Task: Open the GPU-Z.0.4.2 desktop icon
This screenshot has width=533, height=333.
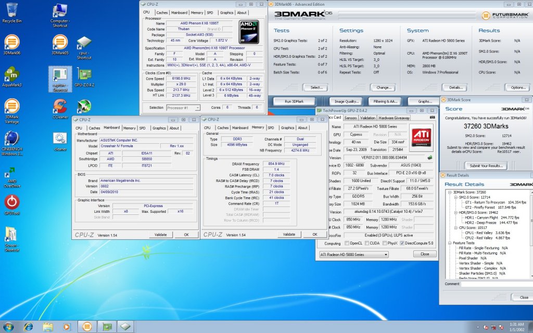Action: tap(84, 77)
